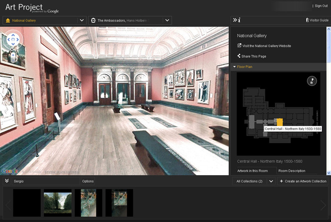Viewport: 331px width, 222px height.
Task: Pan the gallery view upward
Action: point(13,35)
